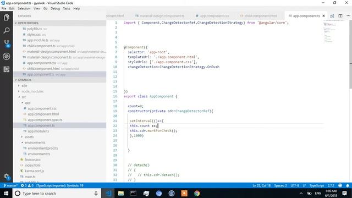352x198 pixels.
Task: Change indentation via Spaces: 2
Action: point(280,185)
